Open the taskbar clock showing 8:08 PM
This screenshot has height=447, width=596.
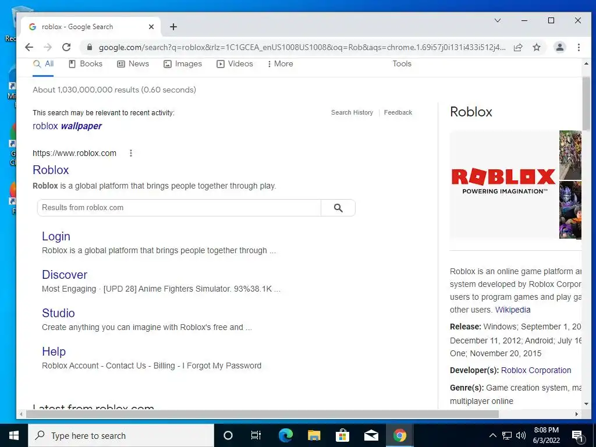click(x=546, y=435)
